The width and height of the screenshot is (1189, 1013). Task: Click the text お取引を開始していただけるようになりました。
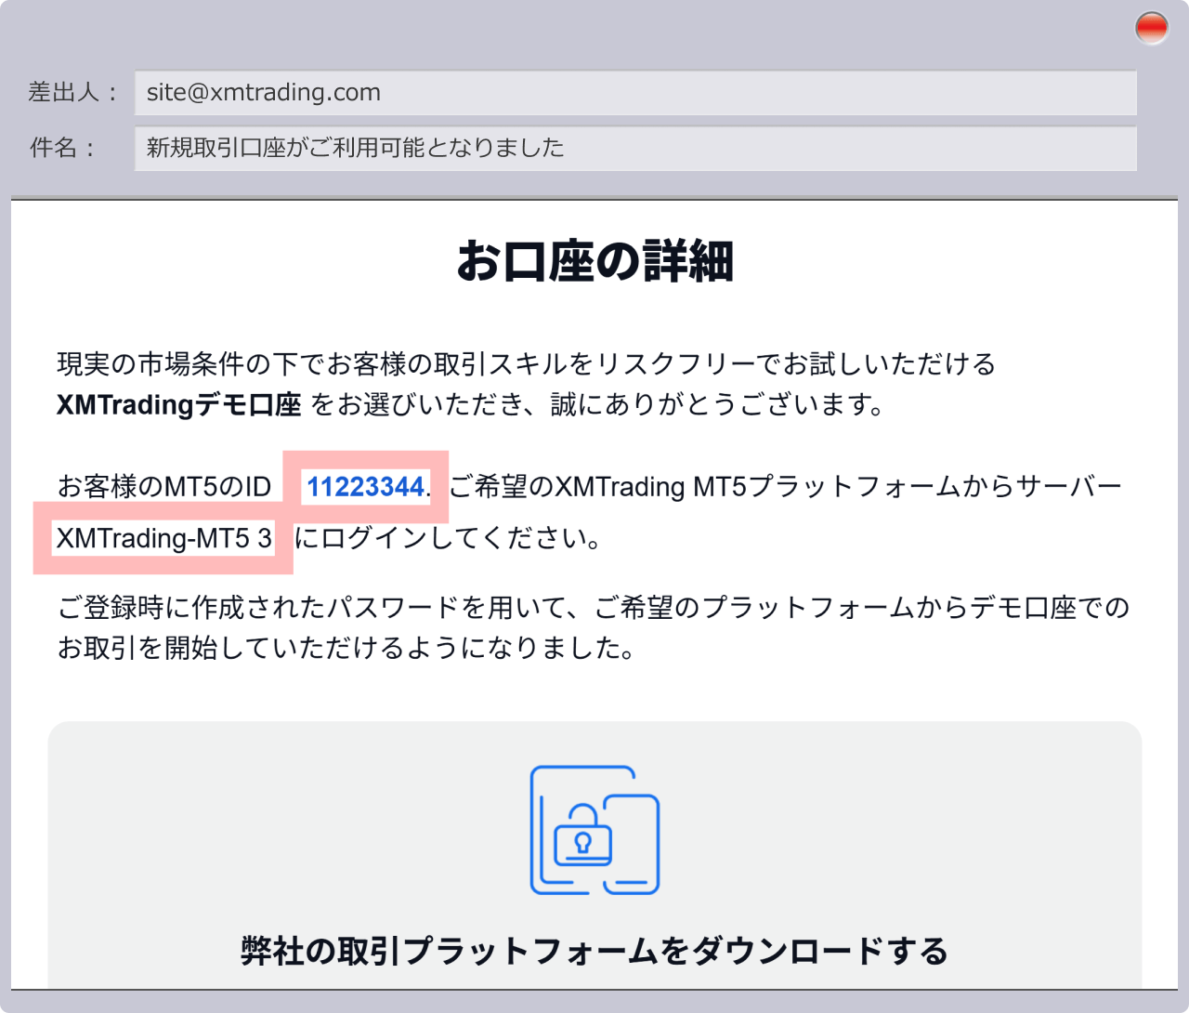click(347, 648)
